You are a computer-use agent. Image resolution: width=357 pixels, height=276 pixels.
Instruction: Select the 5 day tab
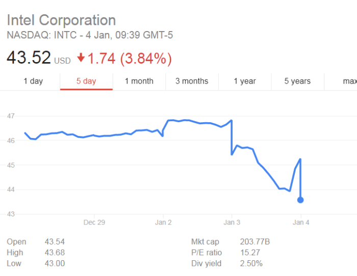coord(86,81)
